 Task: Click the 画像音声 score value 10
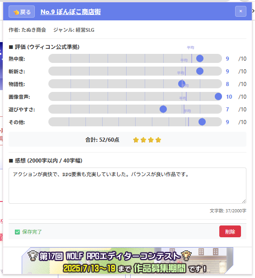[x=229, y=96]
